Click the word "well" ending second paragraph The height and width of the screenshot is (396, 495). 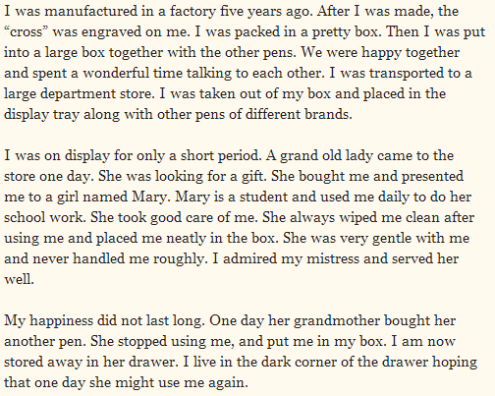(x=19, y=280)
